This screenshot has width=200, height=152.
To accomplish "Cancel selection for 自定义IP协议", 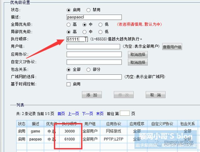I will (x=138, y=62).
